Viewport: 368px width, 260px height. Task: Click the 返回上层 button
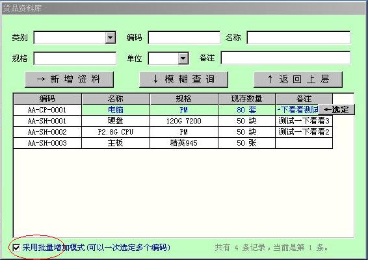[x=298, y=79]
